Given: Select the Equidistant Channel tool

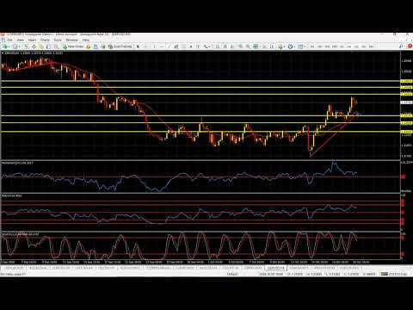Looking at the screenshot, I should (x=176, y=46).
